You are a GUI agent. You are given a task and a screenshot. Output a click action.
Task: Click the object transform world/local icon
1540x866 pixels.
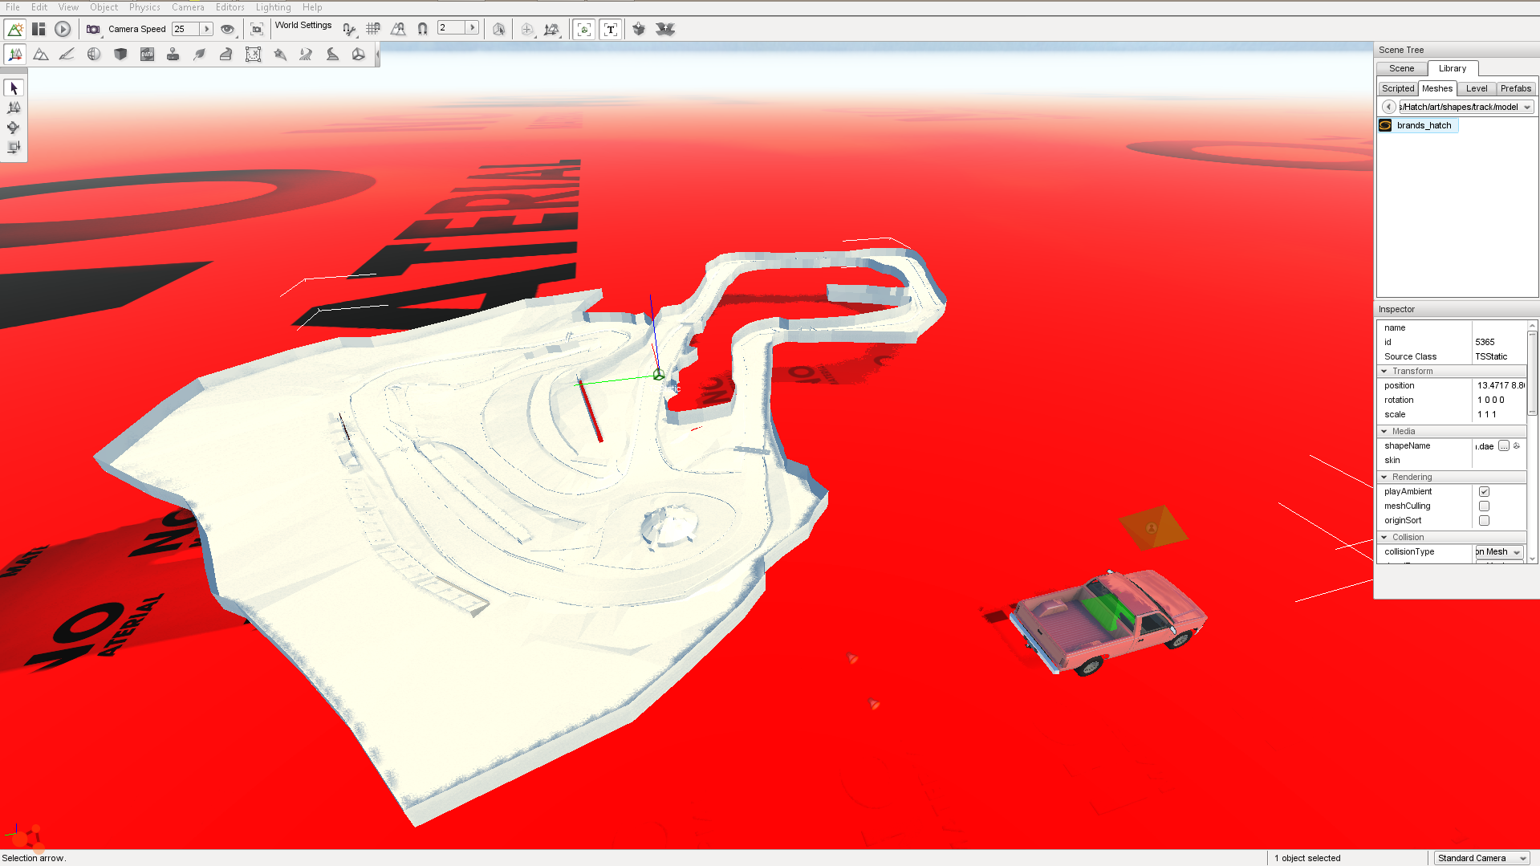click(551, 30)
